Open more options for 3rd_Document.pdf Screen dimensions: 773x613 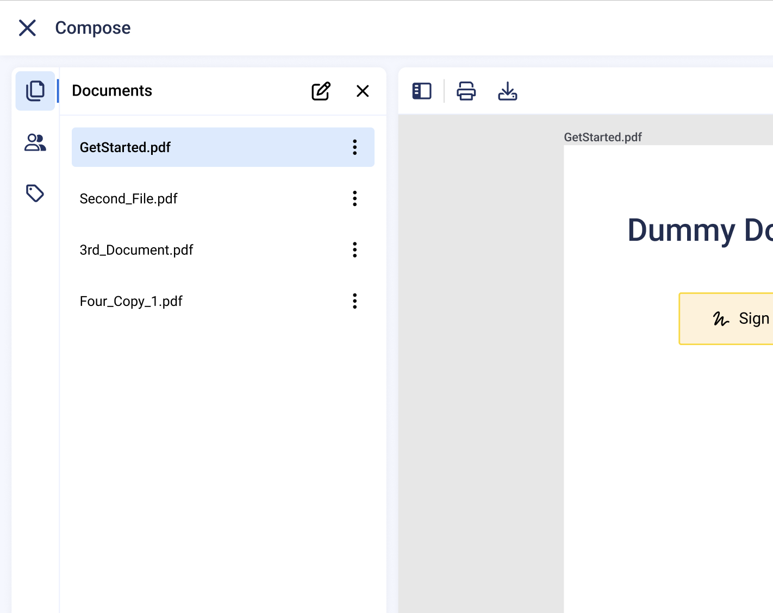[x=354, y=250]
